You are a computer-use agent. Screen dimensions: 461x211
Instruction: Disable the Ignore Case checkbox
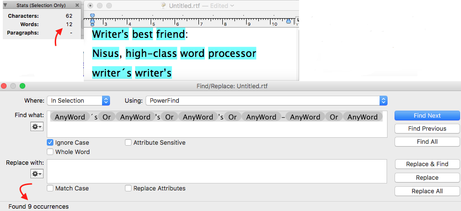pos(50,142)
